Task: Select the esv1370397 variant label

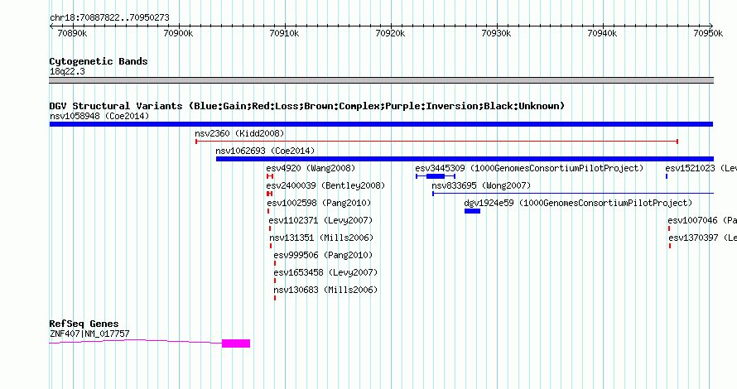Action: (x=703, y=238)
